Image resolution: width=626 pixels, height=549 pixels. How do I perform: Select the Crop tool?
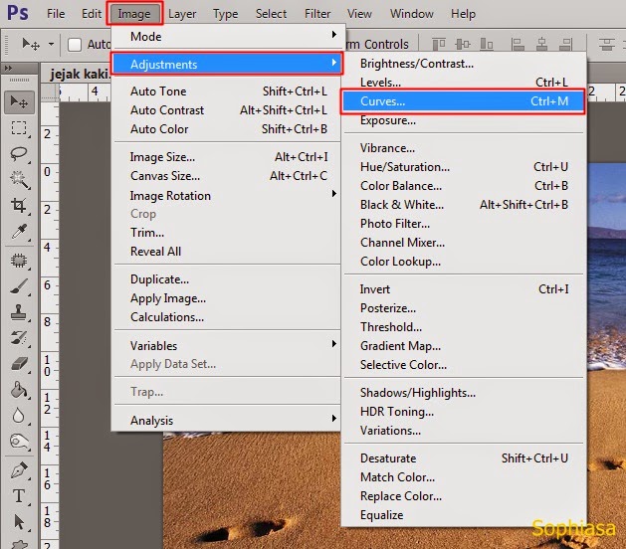pyautogui.click(x=19, y=205)
